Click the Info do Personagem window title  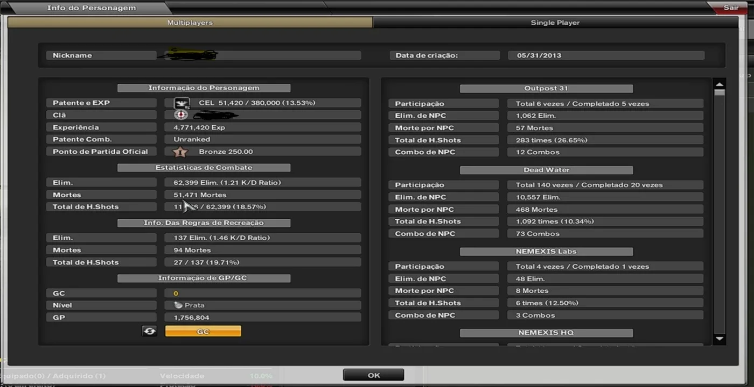(92, 8)
